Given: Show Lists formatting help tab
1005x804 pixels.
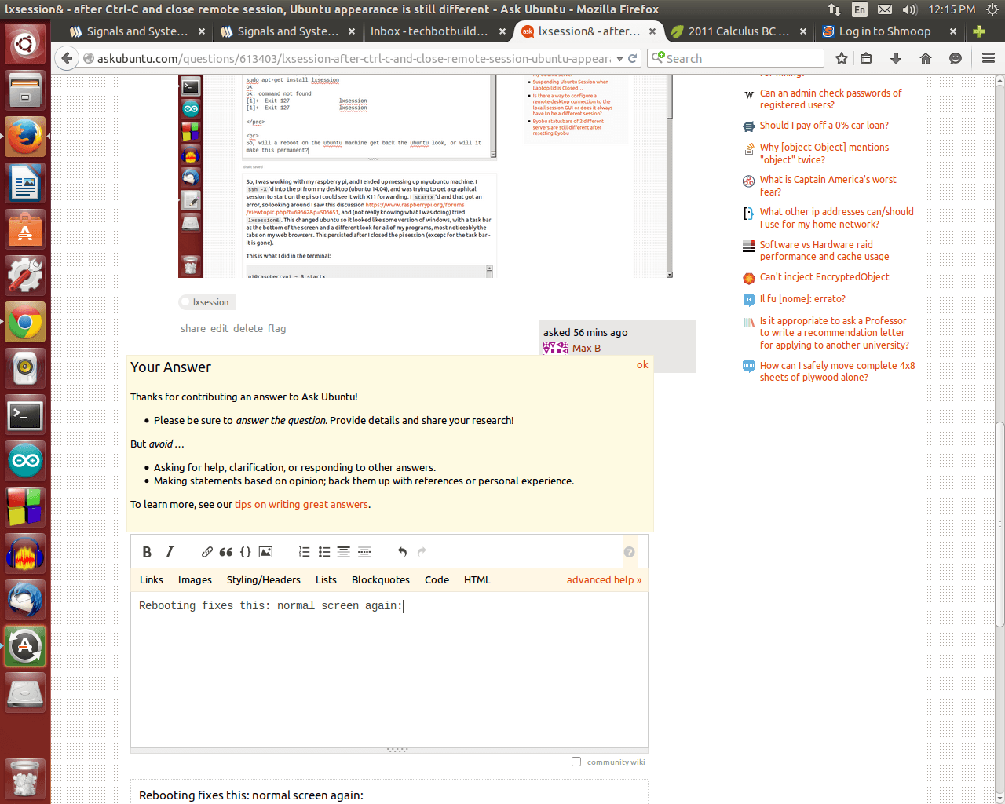Looking at the screenshot, I should coord(326,579).
